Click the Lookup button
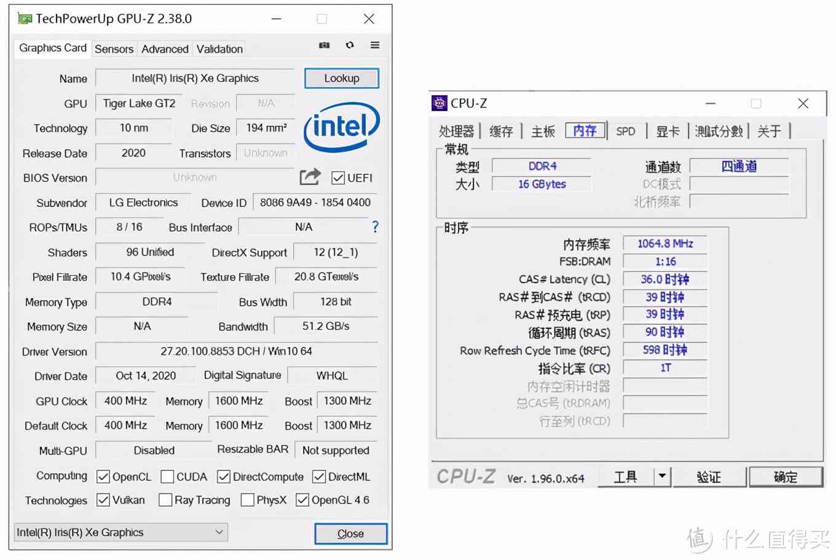 coord(341,78)
